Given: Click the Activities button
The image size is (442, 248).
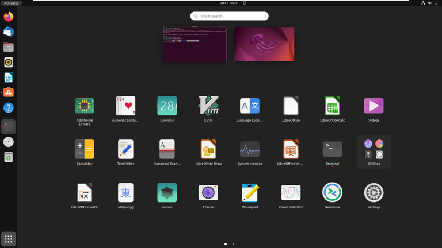Looking at the screenshot, I should pyautogui.click(x=11, y=3).
